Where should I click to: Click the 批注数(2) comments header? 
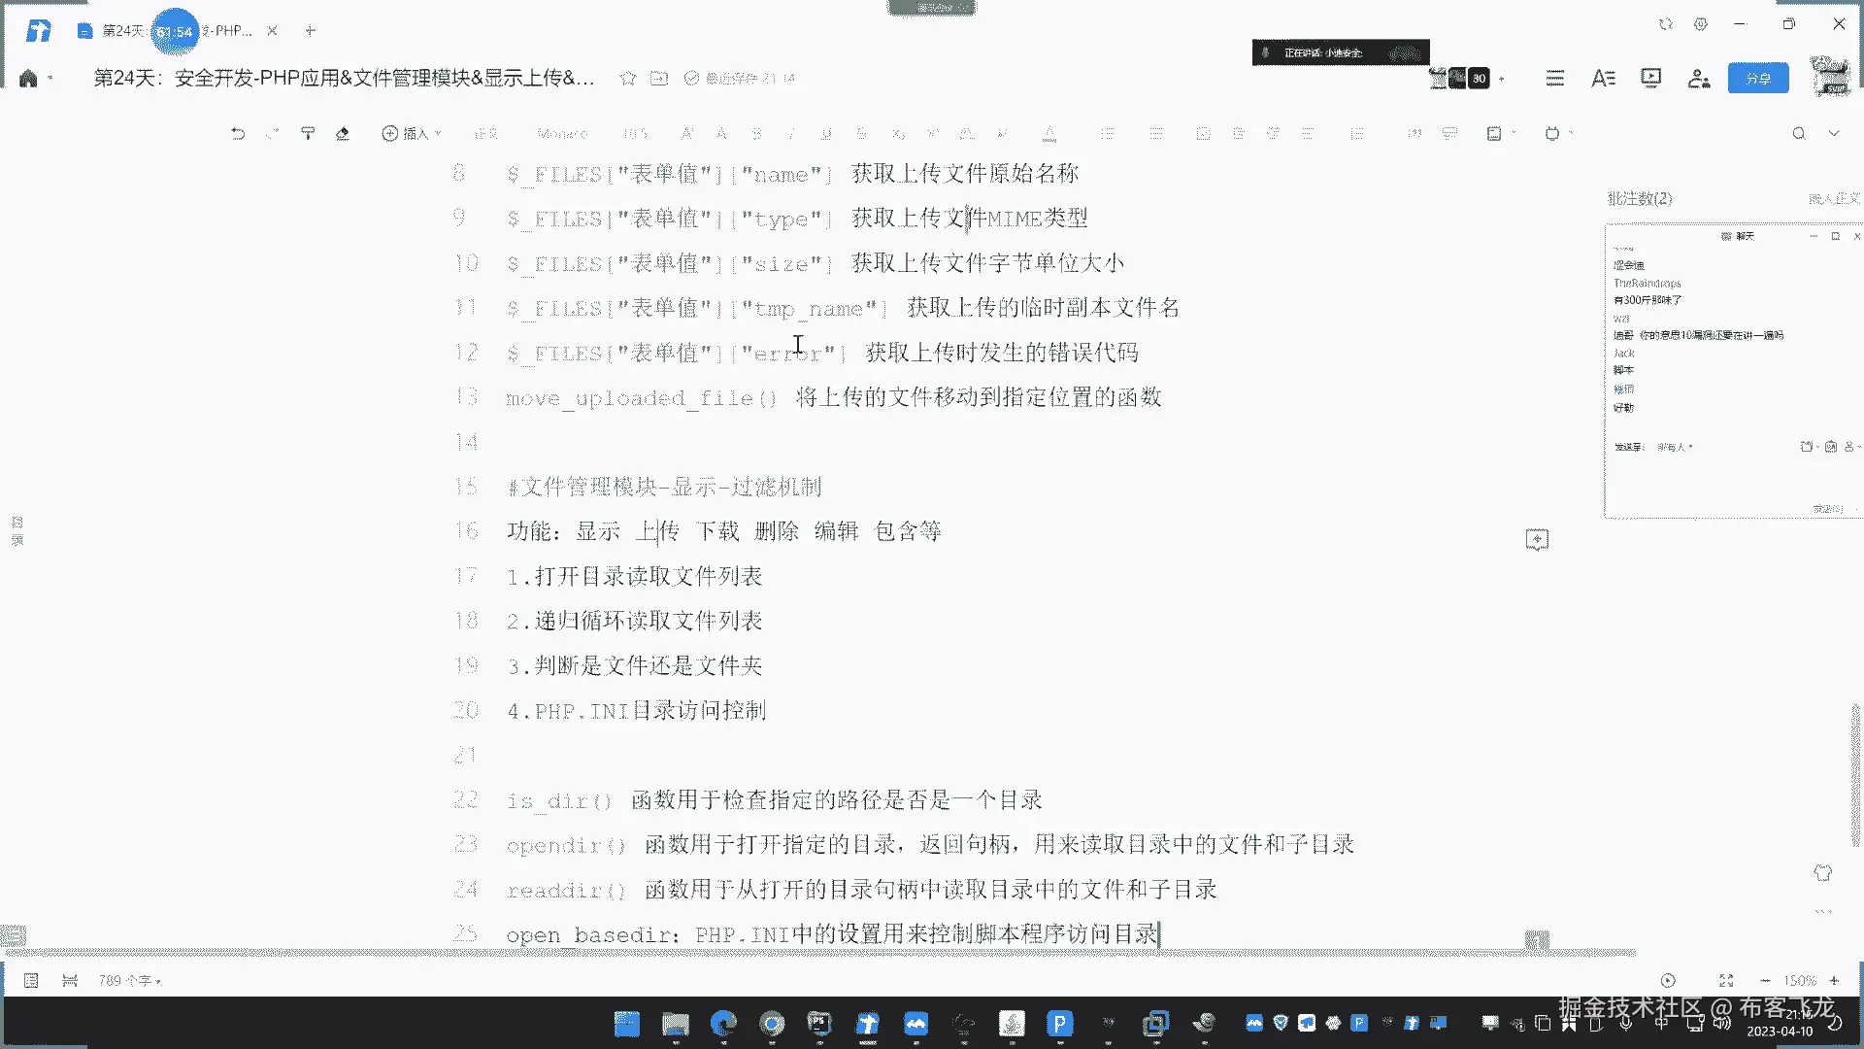pyautogui.click(x=1640, y=198)
